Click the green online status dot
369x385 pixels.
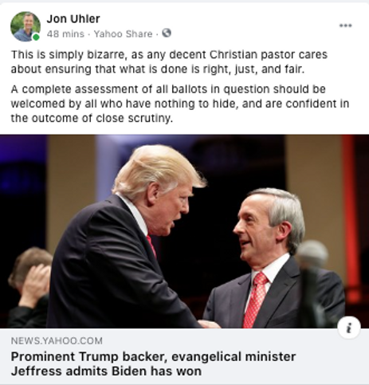point(36,37)
